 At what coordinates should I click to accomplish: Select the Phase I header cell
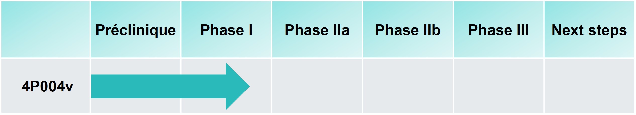click(226, 30)
